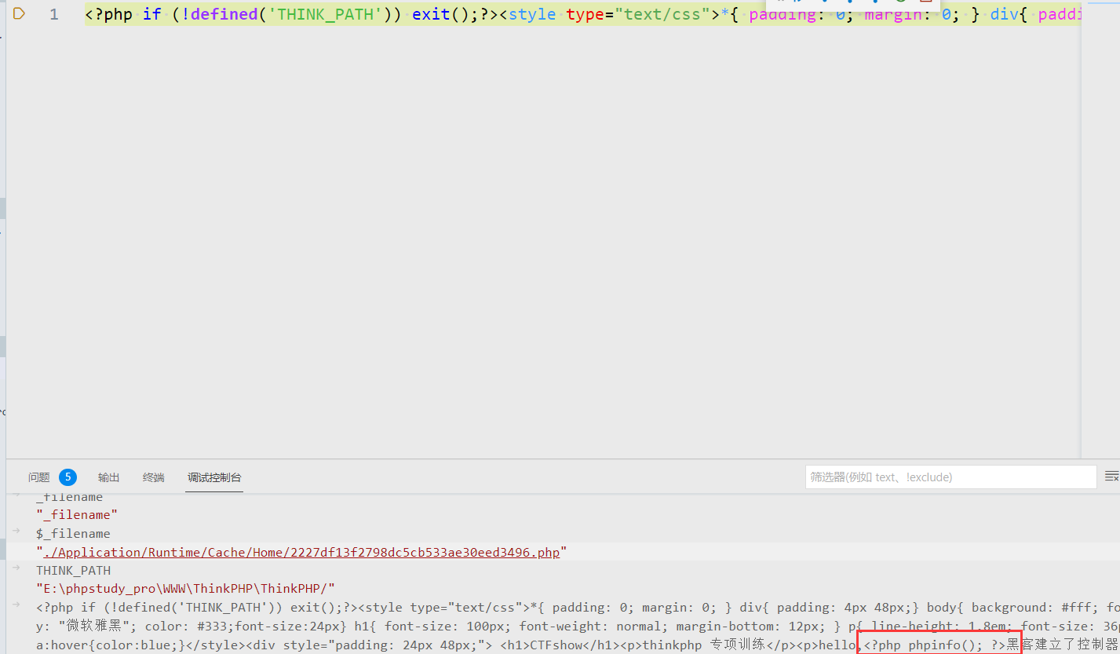This screenshot has height=654, width=1120.
Task: Click the editor minimap on the right edge
Action: 1100,228
